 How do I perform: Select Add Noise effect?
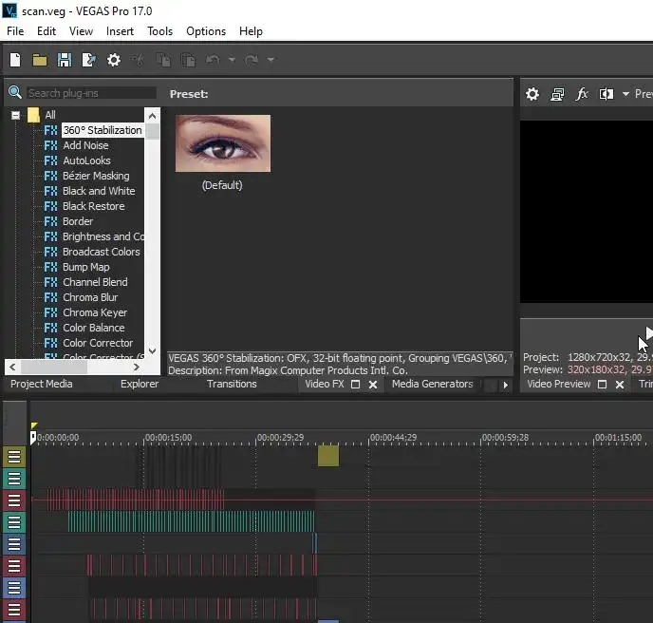(x=85, y=145)
